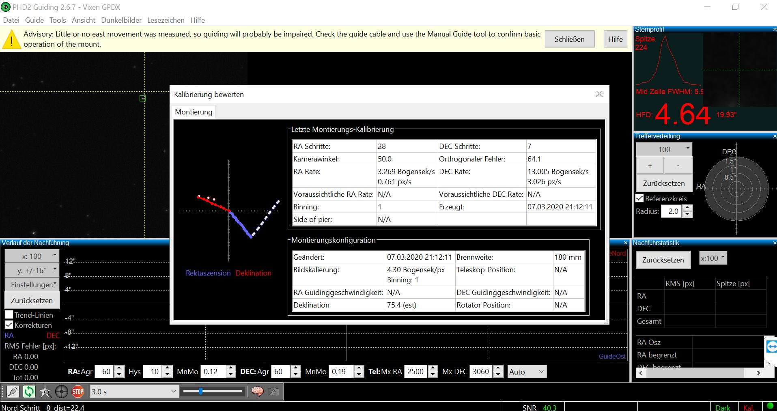Click the Kal. status bar indicator
777x411 pixels.
[749, 407]
